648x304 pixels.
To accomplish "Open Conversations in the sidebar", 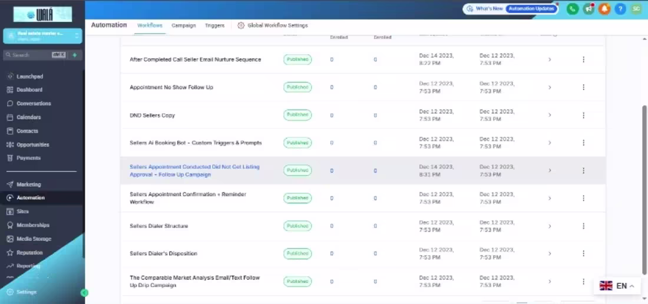I will click(x=34, y=104).
